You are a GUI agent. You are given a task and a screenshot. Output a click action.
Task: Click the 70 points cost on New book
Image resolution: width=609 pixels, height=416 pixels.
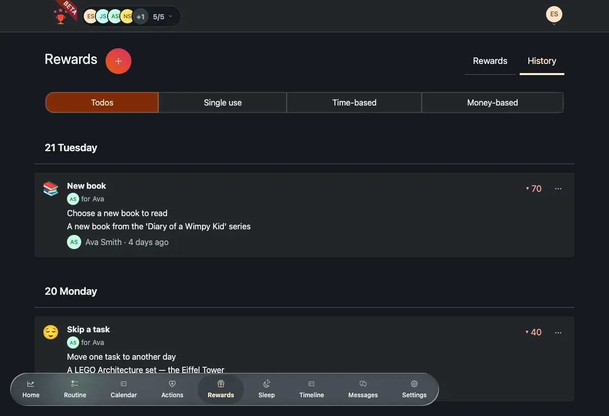pos(534,189)
